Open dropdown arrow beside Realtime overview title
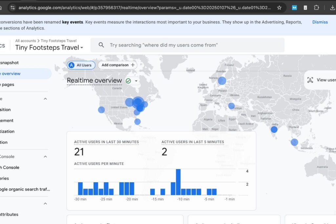Image resolution: width=336 pixels, height=224 pixels. 136,81
